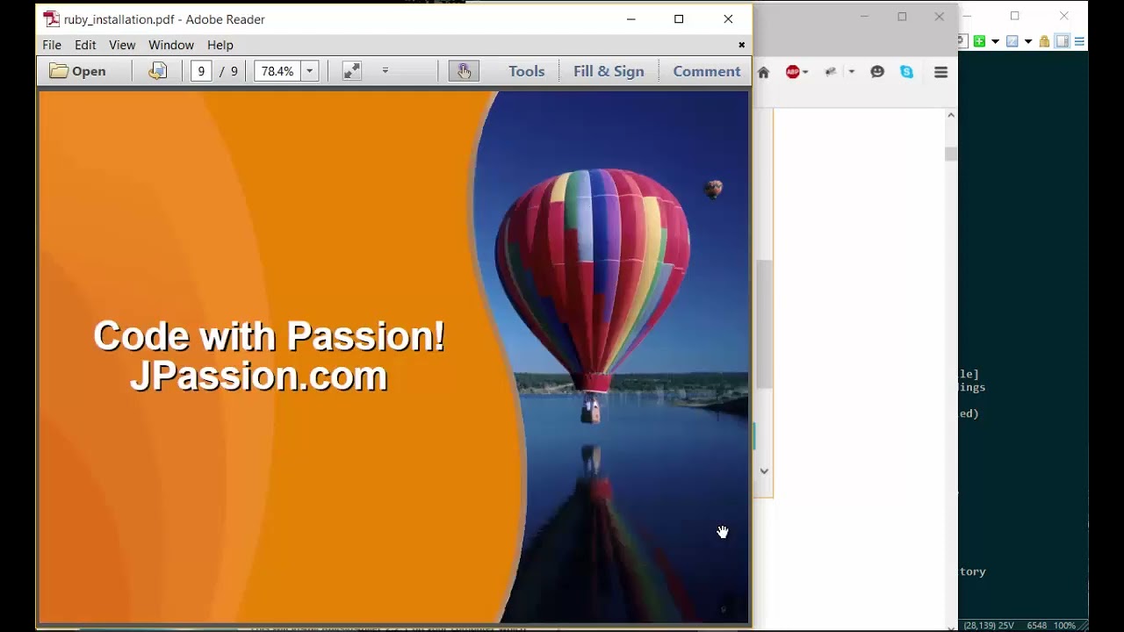Image resolution: width=1124 pixels, height=632 pixels.
Task: Open the Help menu
Action: click(x=220, y=45)
